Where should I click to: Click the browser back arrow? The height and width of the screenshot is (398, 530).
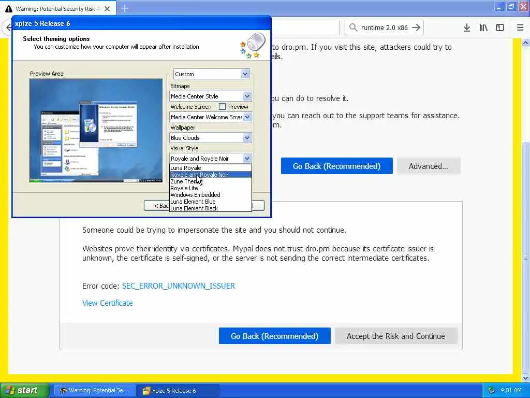pyautogui.click(x=8, y=27)
